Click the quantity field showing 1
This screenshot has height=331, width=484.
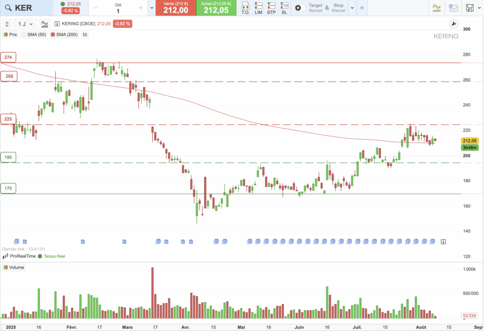tap(118, 11)
